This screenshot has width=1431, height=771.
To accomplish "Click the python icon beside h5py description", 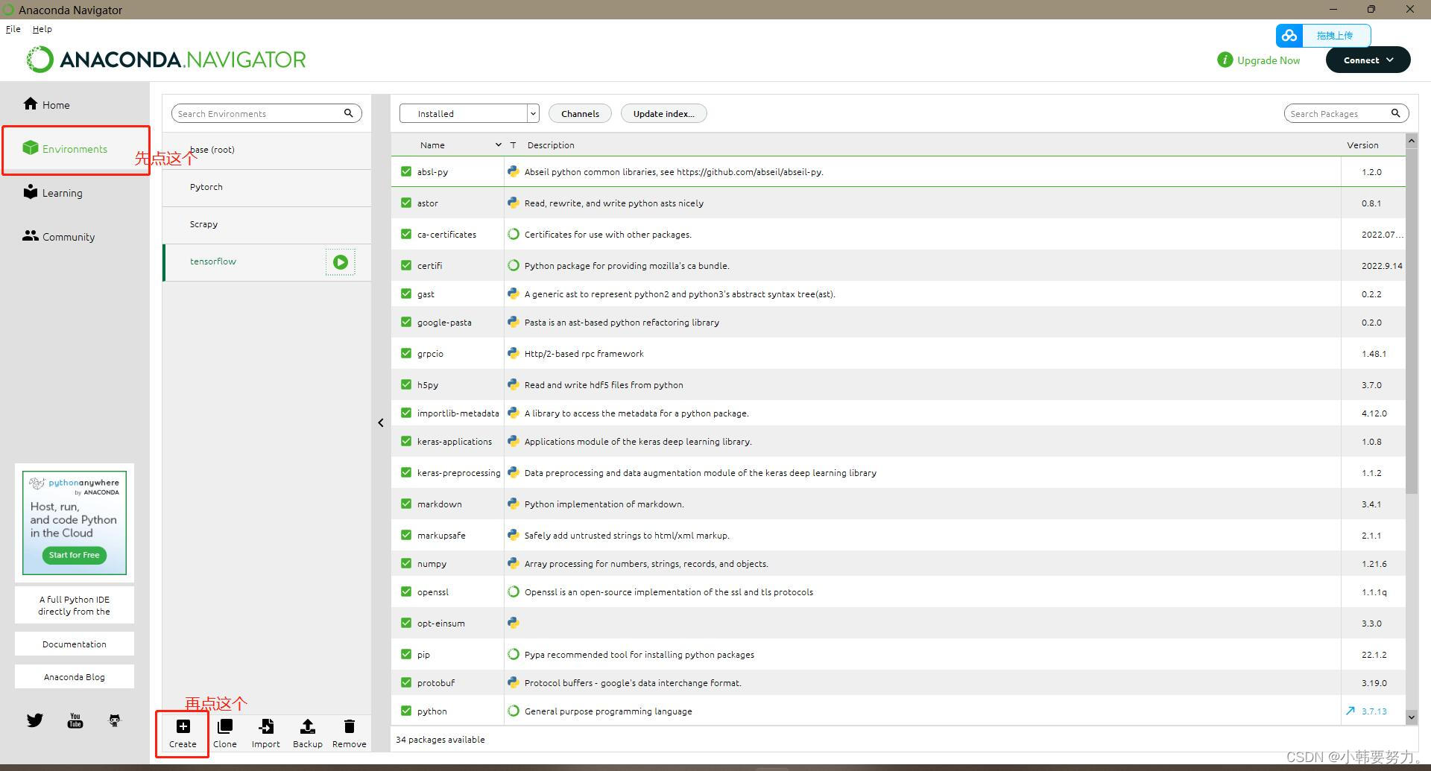I will pos(514,384).
